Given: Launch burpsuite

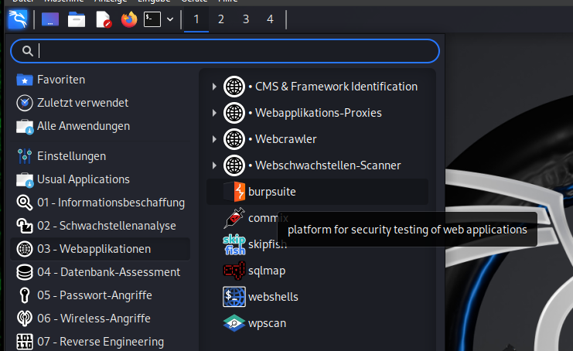Looking at the screenshot, I should (x=317, y=192).
